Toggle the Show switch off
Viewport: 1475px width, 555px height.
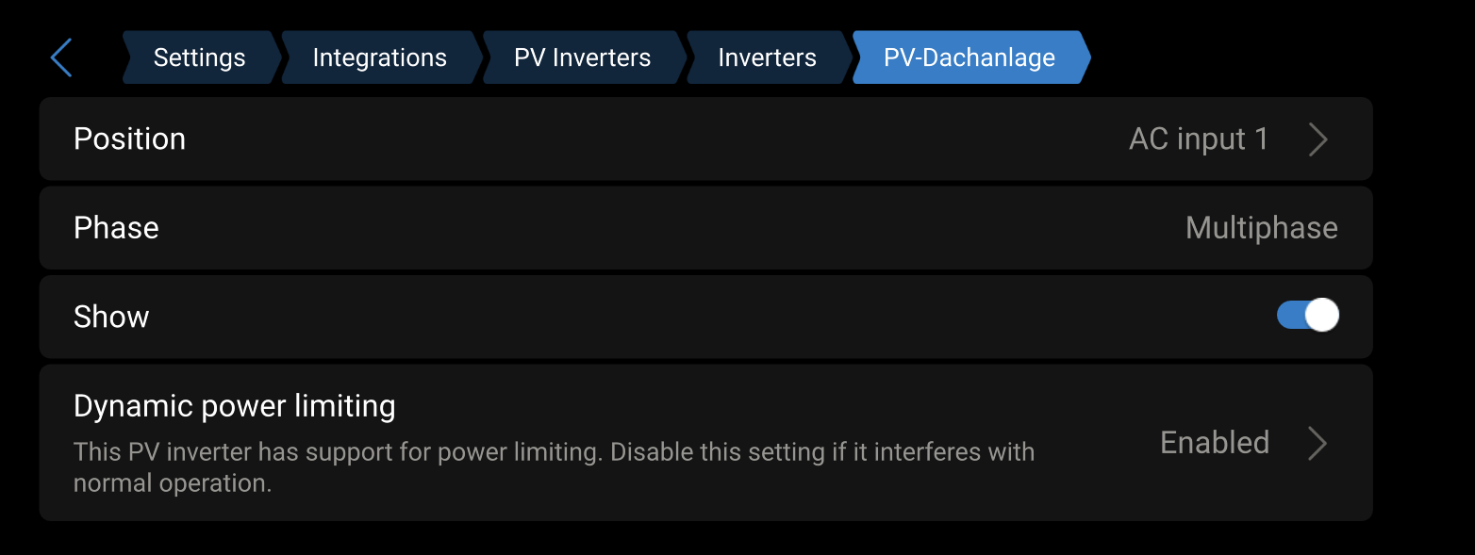click(x=1307, y=316)
